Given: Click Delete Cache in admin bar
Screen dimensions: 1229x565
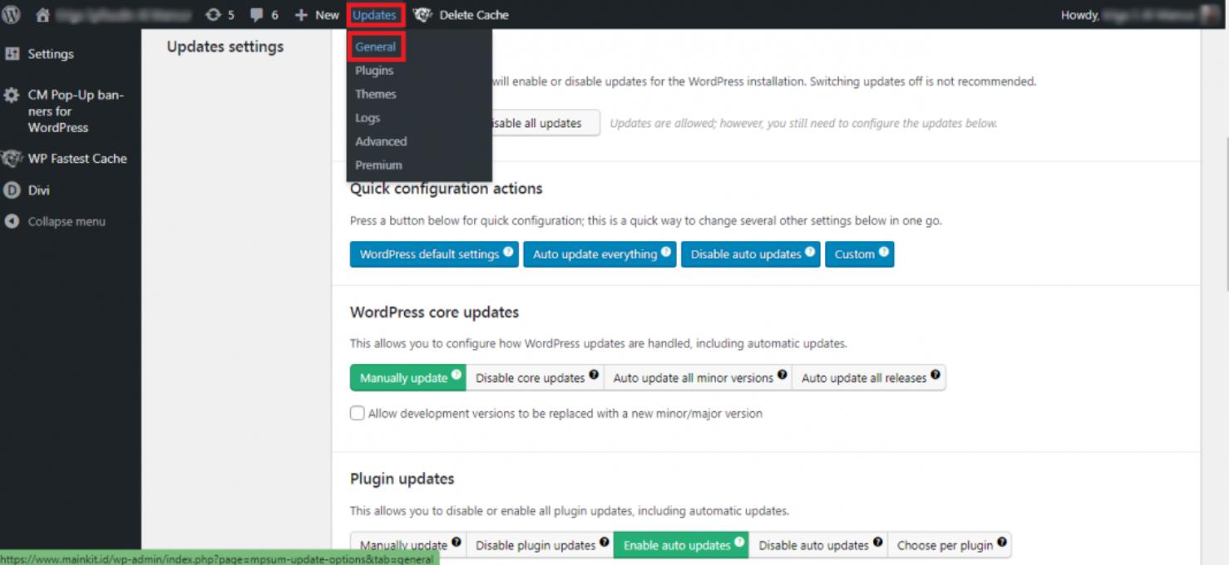Looking at the screenshot, I should click(474, 15).
